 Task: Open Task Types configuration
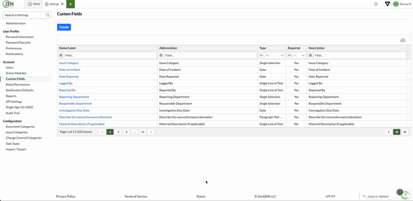(x=13, y=144)
